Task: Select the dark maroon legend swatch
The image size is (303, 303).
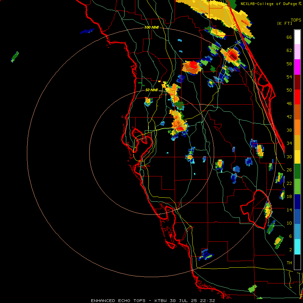Action: click(x=297, y=82)
